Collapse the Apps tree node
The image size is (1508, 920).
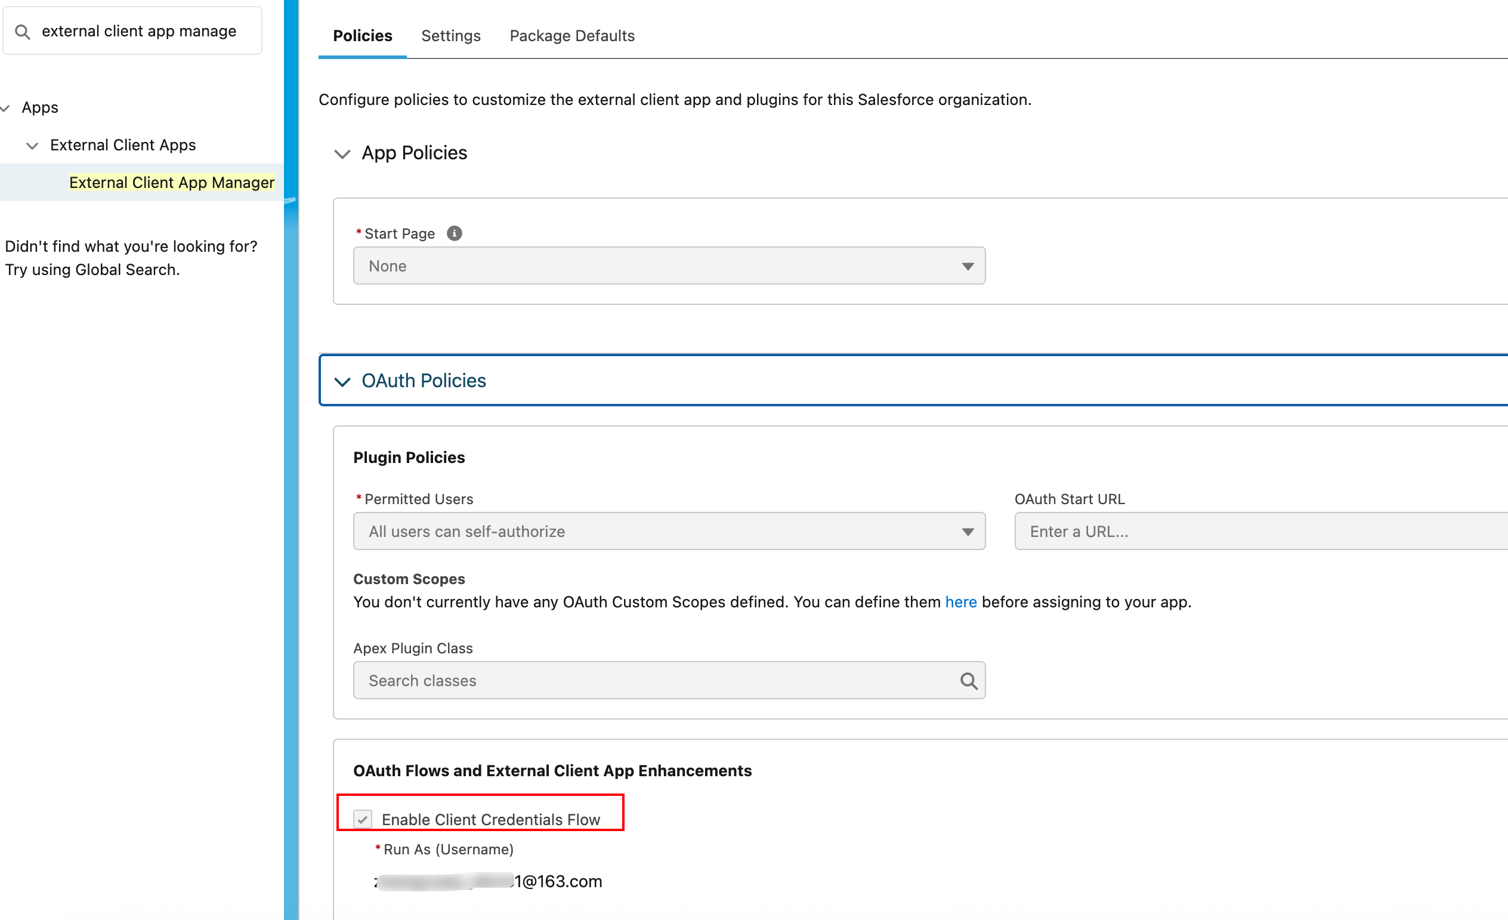coord(5,109)
